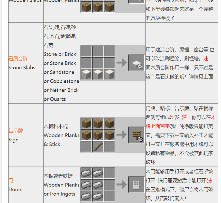221x203 pixels.
Task: Click the '木门能够用手打开或者红石系统' description line
Action: [x=179, y=171]
